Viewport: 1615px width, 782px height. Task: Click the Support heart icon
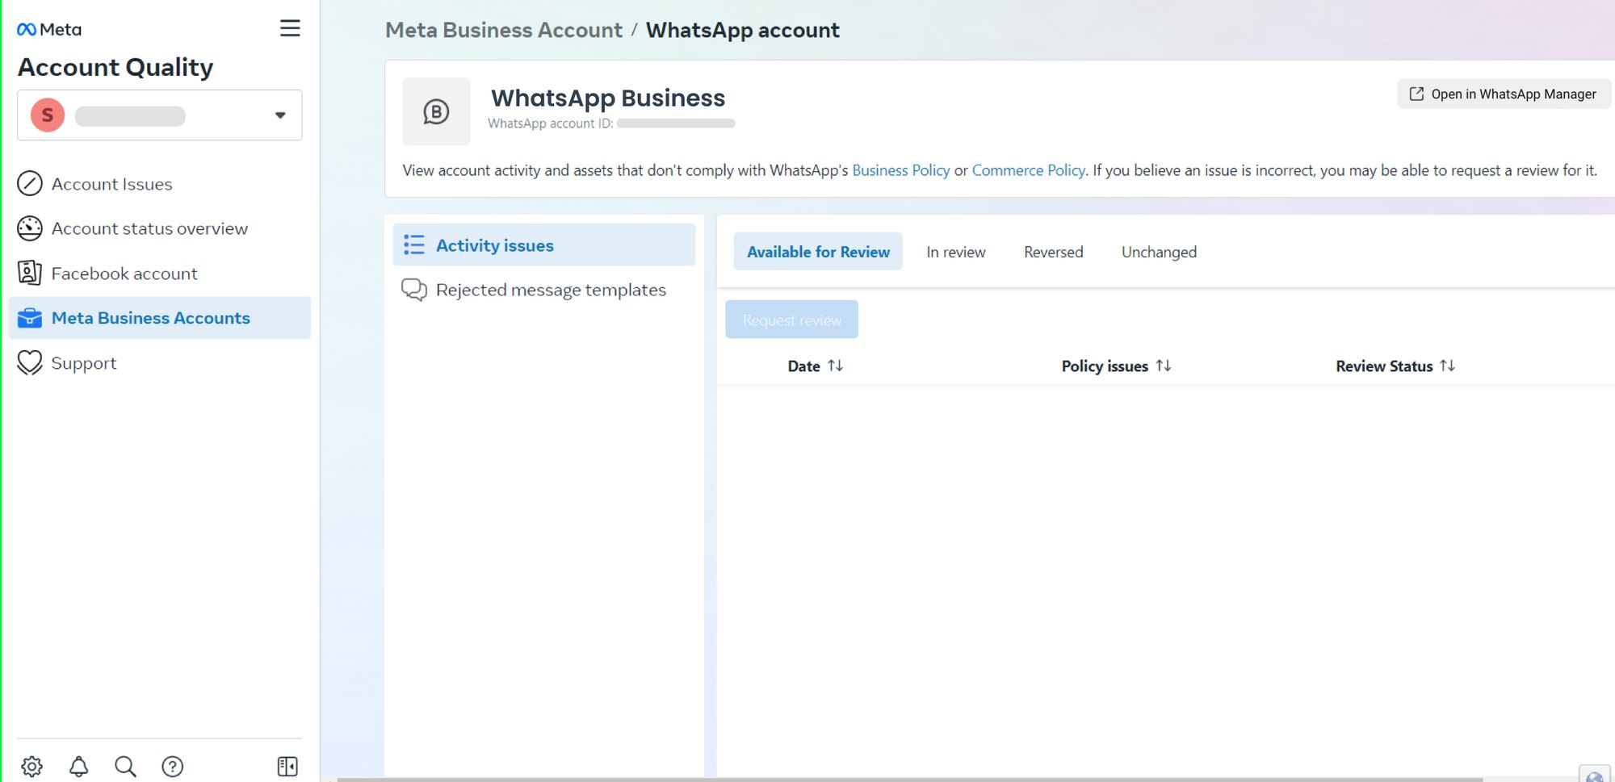30,363
